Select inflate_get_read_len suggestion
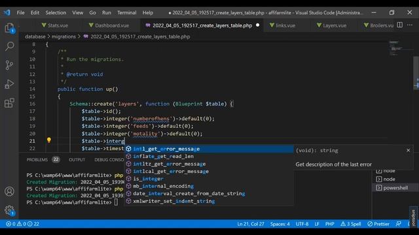This screenshot has width=419, height=235. (209, 157)
